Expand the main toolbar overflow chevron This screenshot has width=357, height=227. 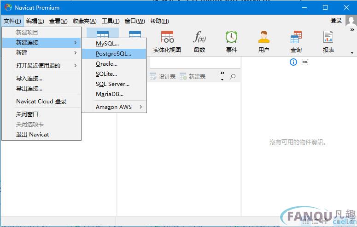[x=352, y=29]
